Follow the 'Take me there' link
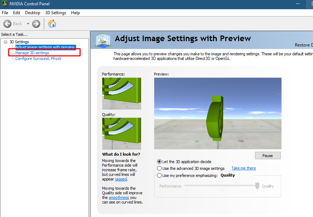The width and height of the screenshot is (313, 217). click(x=243, y=168)
